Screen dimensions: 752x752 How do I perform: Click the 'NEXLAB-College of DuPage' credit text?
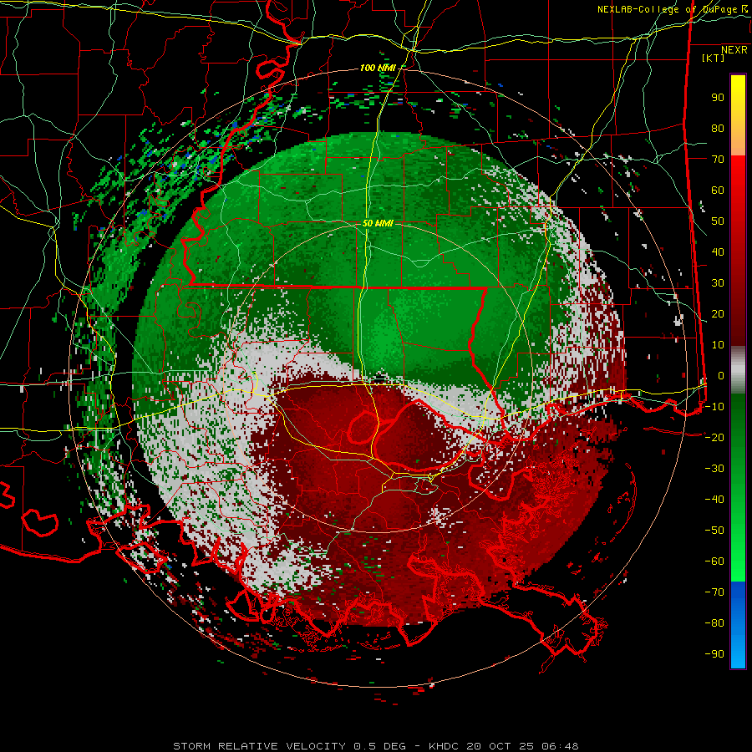(x=668, y=9)
